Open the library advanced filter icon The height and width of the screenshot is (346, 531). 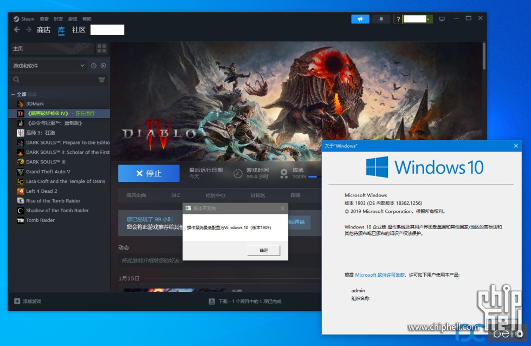[102, 80]
